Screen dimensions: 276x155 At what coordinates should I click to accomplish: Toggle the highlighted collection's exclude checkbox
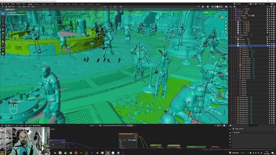point(267,46)
